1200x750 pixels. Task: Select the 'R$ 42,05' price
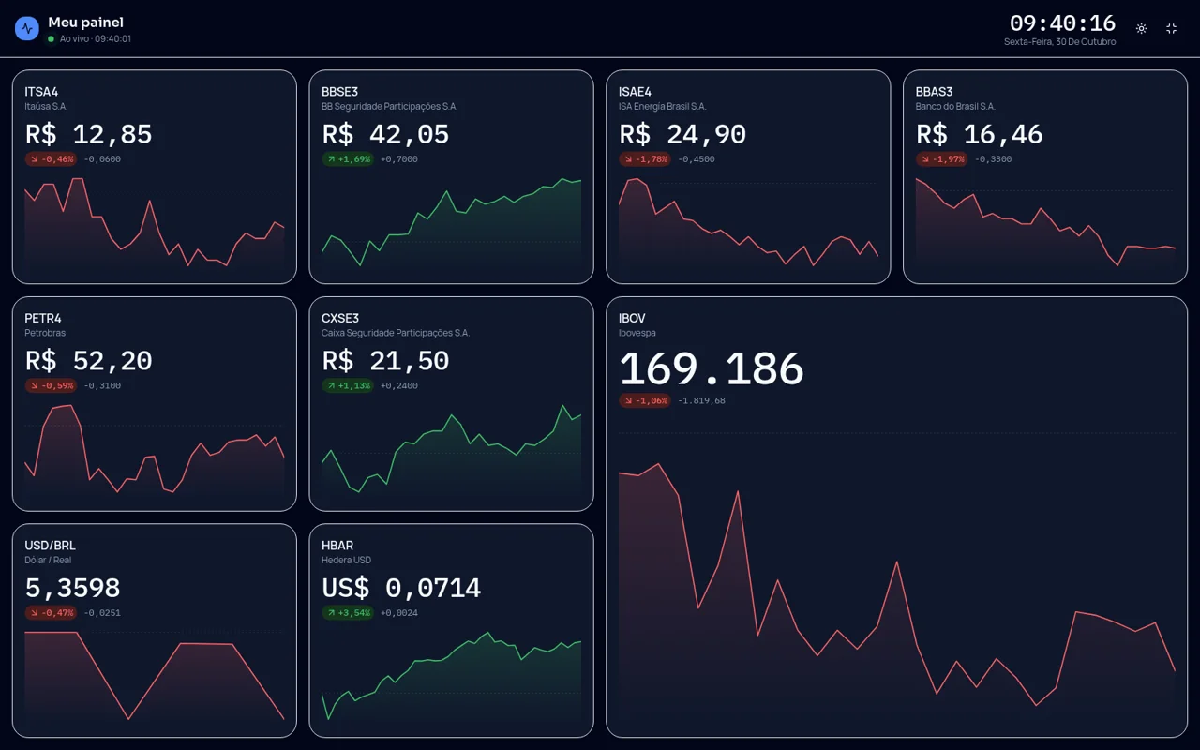(385, 134)
